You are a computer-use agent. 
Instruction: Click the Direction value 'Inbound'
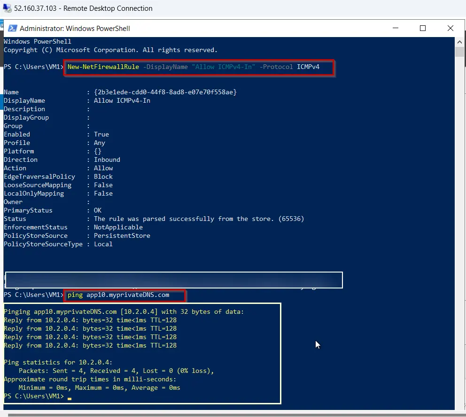107,160
